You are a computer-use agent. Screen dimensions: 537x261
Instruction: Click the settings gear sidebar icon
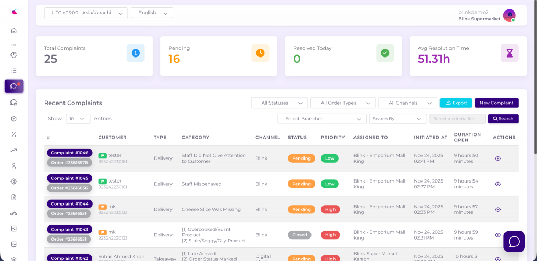[x=14, y=181]
